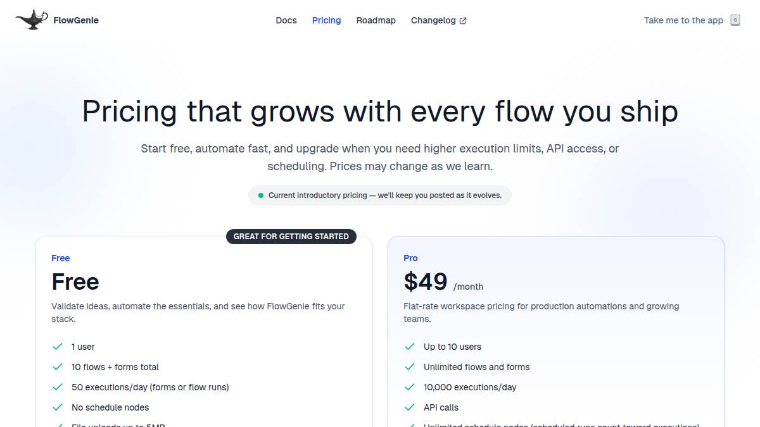Image resolution: width=760 pixels, height=427 pixels.
Task: Click the G keyboard shortcut key icon
Action: (x=735, y=20)
